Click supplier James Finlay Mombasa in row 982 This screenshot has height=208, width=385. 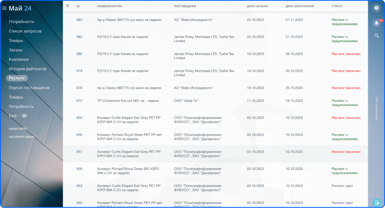tap(204, 39)
